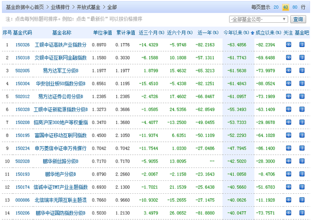This screenshot has height=220, width=312.
Task: Follow fund 502012 with its eye icon
Action: (x=289, y=96)
